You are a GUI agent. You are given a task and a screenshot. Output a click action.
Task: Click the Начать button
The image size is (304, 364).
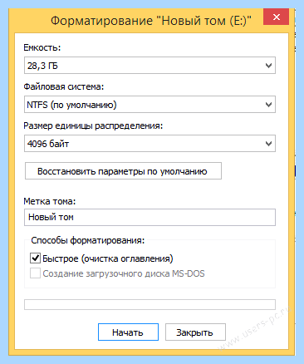[x=128, y=332]
